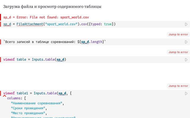Viewport: 190px width, 118px height.
Task: Click 'columns: [' line in table1 cell
Action: [17, 98]
